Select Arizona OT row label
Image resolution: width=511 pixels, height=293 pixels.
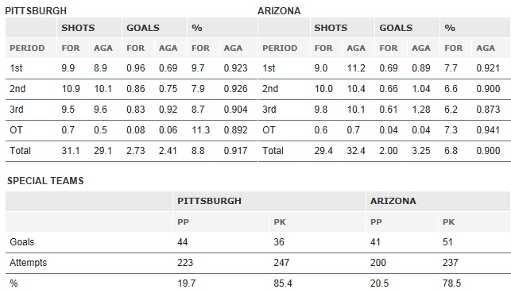[x=269, y=130]
